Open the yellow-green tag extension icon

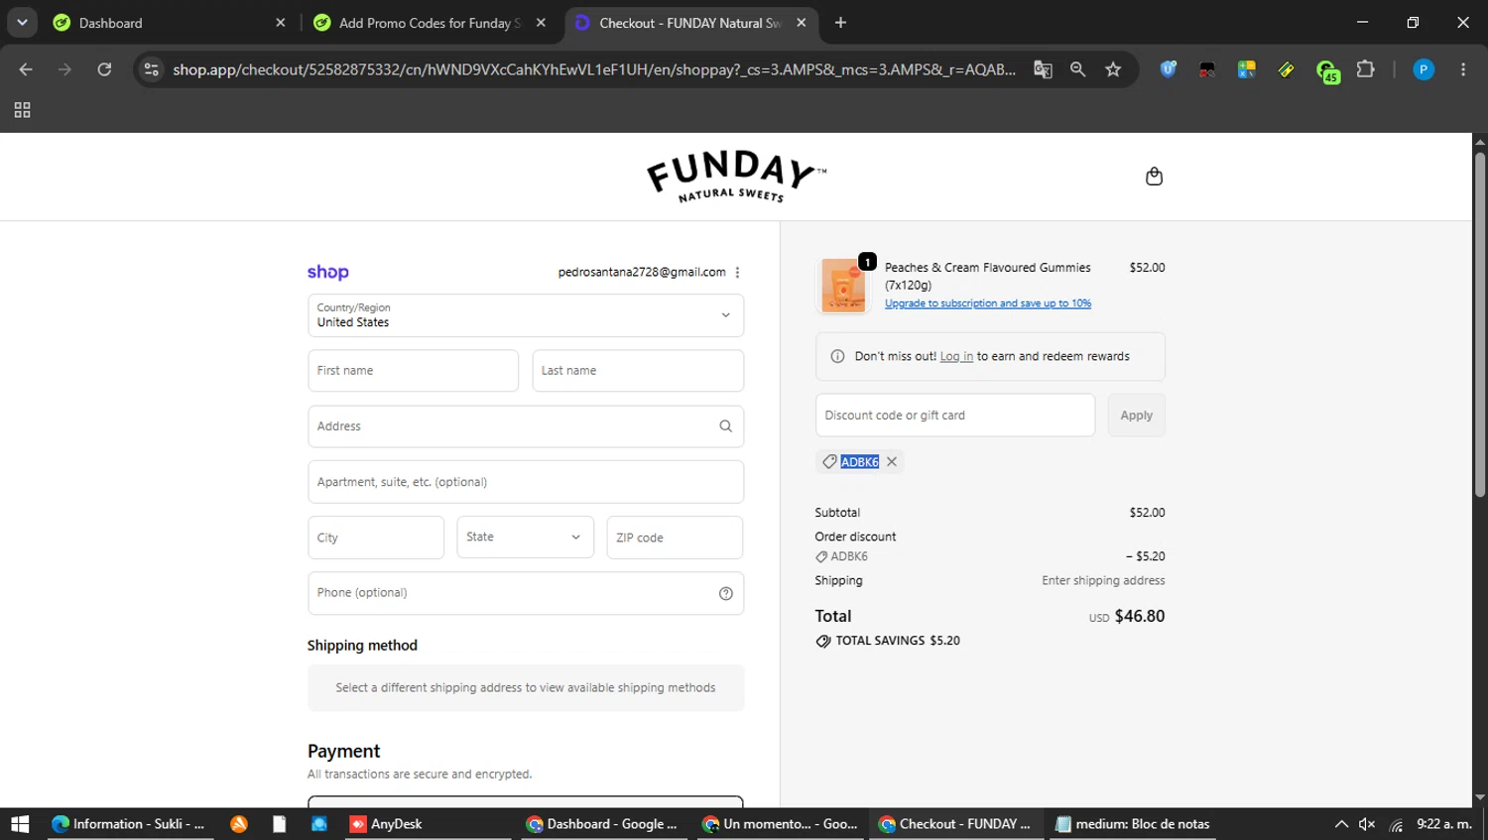coord(1287,69)
